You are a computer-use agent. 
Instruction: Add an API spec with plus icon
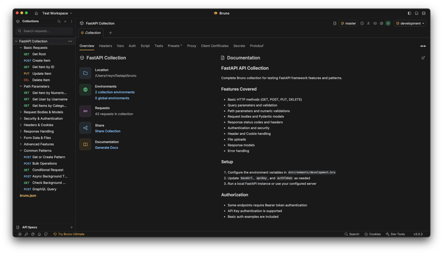click(71, 227)
